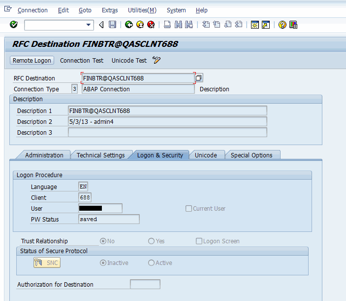Select the Logon & Security tab
Screen dimensions: 346x301
click(x=160, y=155)
